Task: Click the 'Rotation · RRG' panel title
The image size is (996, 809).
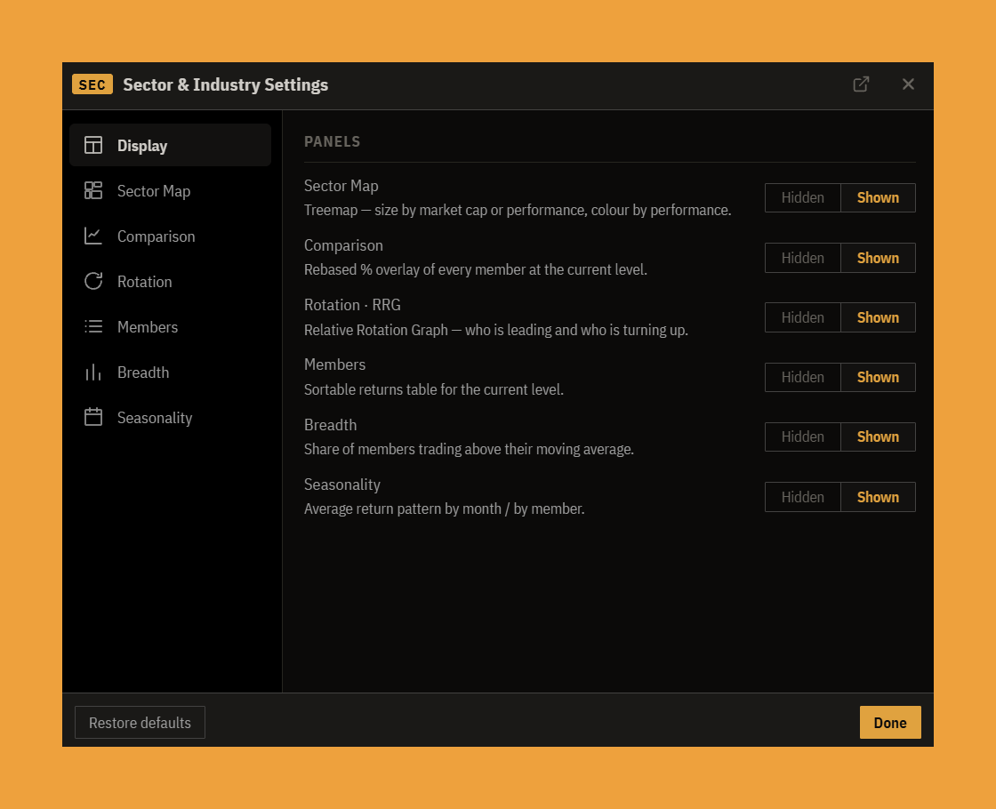Action: tap(352, 305)
